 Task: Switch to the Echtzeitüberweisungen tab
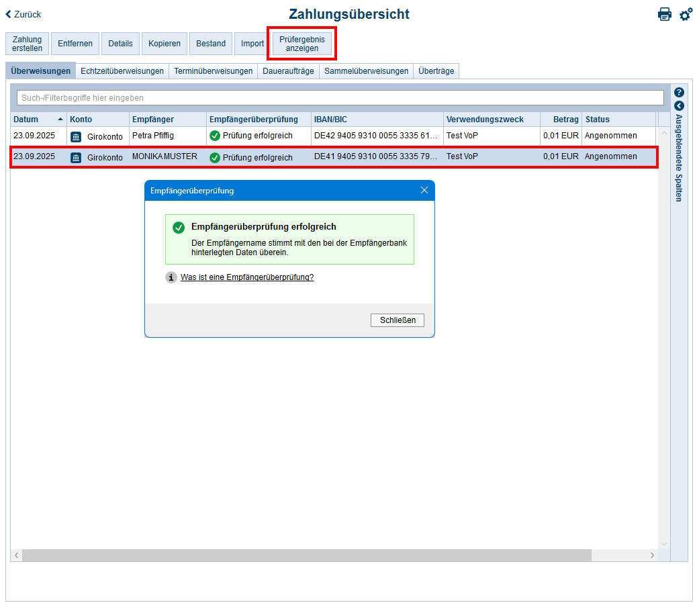pyautogui.click(x=122, y=71)
